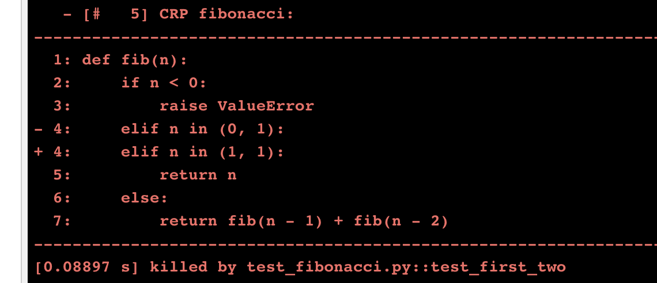Click line number 1 in the diff
The width and height of the screenshot is (657, 283).
tap(58, 60)
